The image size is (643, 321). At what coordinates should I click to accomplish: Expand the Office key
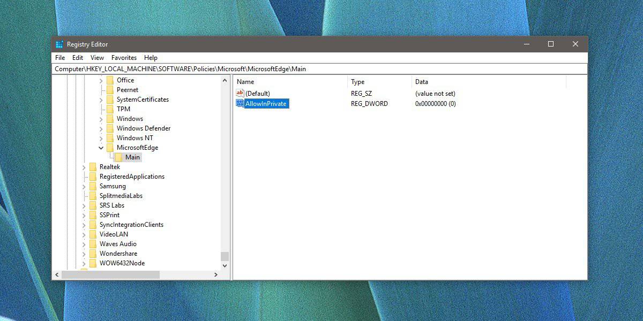pyautogui.click(x=101, y=80)
